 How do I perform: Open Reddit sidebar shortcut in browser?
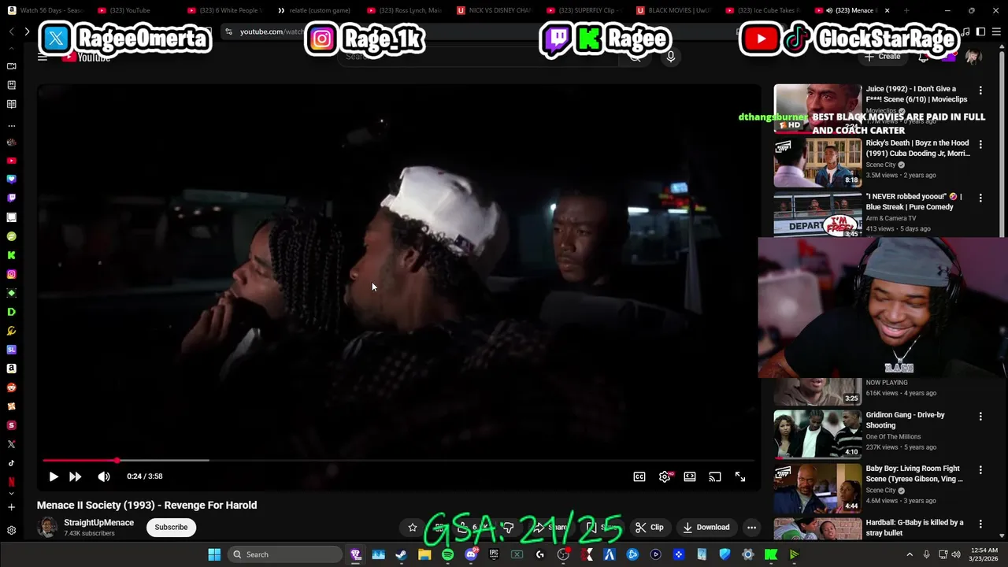coord(11,387)
